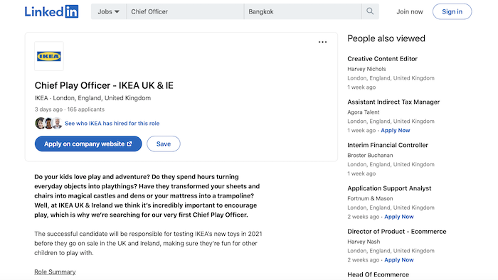The width and height of the screenshot is (498, 280).
Task: Click Join now
Action: (x=409, y=12)
